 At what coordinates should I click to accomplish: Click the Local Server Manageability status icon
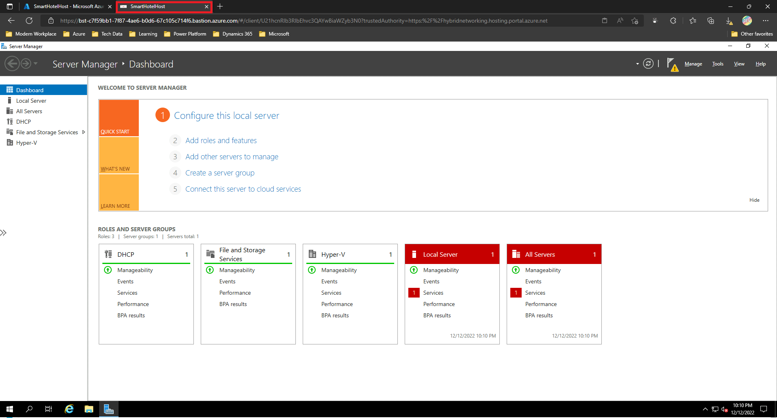tap(414, 270)
